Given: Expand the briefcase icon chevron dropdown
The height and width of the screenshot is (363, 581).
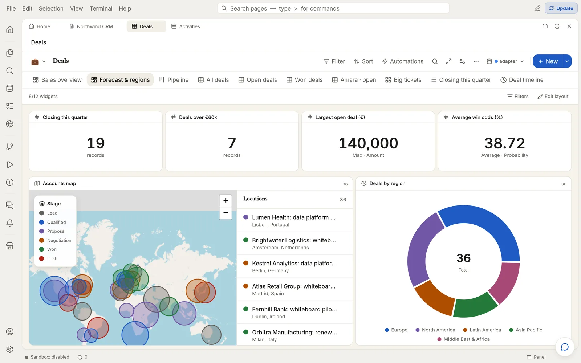Looking at the screenshot, I should pos(44,61).
